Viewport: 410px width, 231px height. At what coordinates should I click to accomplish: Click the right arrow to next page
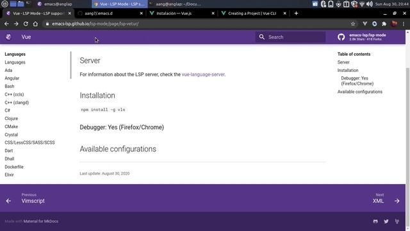click(397, 201)
